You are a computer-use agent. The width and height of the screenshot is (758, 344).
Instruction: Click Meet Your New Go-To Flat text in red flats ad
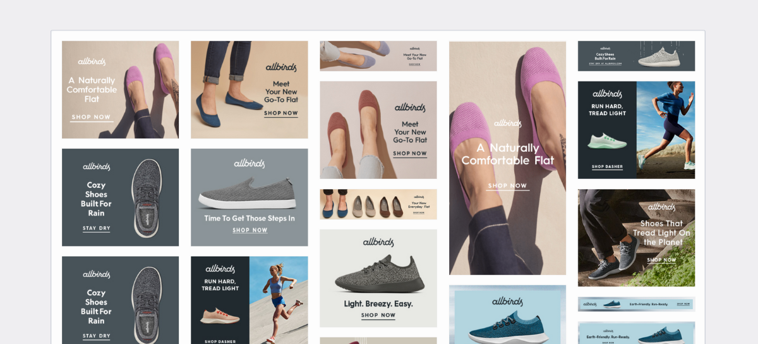410,132
